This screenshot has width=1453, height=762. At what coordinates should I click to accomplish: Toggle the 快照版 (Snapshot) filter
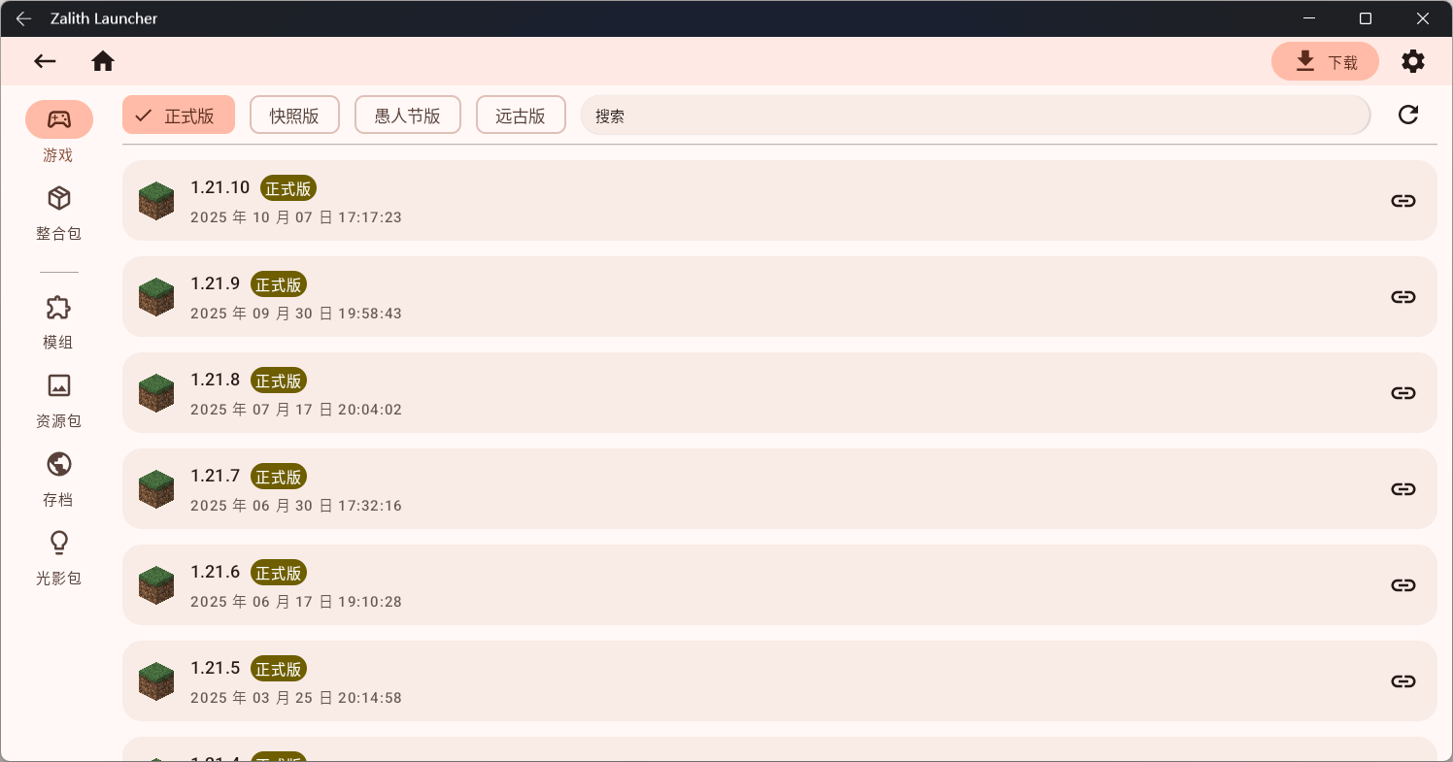click(294, 115)
